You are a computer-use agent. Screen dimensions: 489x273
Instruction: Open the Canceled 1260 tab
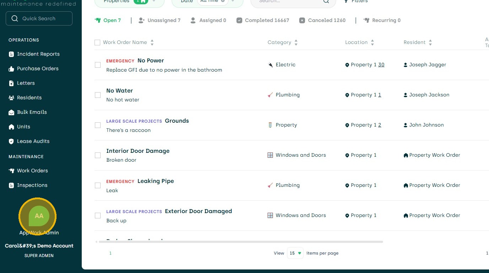click(x=322, y=21)
